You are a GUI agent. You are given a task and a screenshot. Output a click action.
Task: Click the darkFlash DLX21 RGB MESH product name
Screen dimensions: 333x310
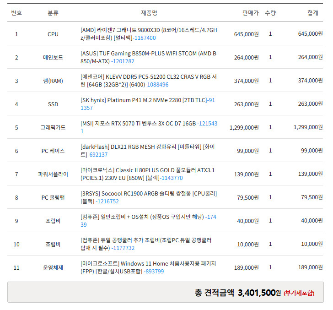pyautogui.click(x=148, y=151)
